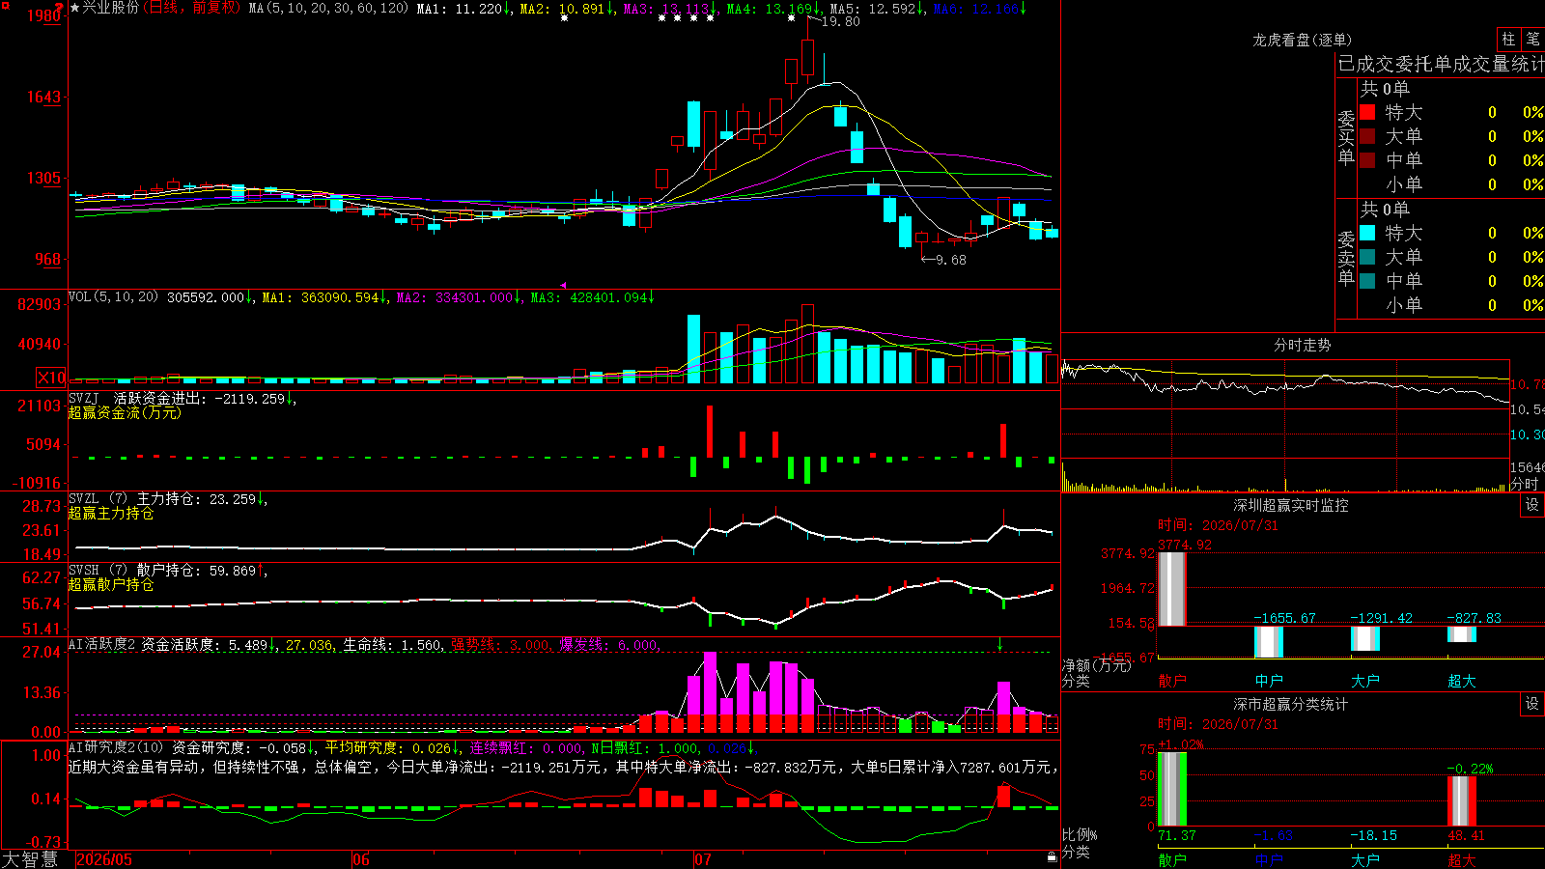Click the 超赢主力持仓 label
1545x869 pixels.
111,514
